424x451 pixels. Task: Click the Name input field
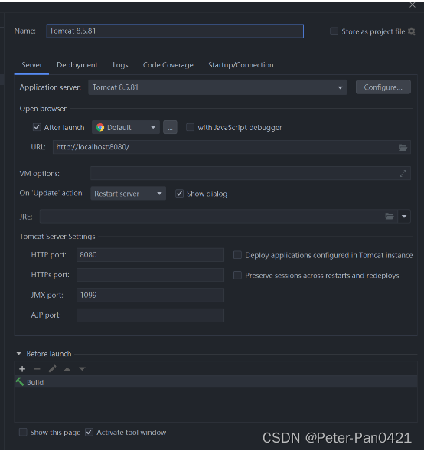point(174,31)
